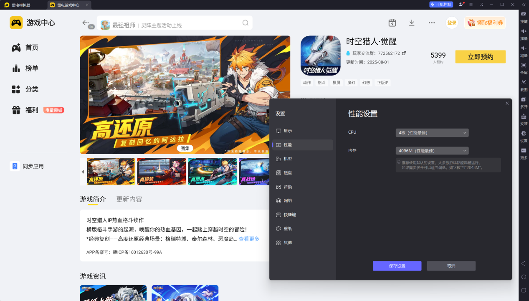Select 高还原 screenshot thumbnail
The height and width of the screenshot is (301, 529).
point(111,172)
